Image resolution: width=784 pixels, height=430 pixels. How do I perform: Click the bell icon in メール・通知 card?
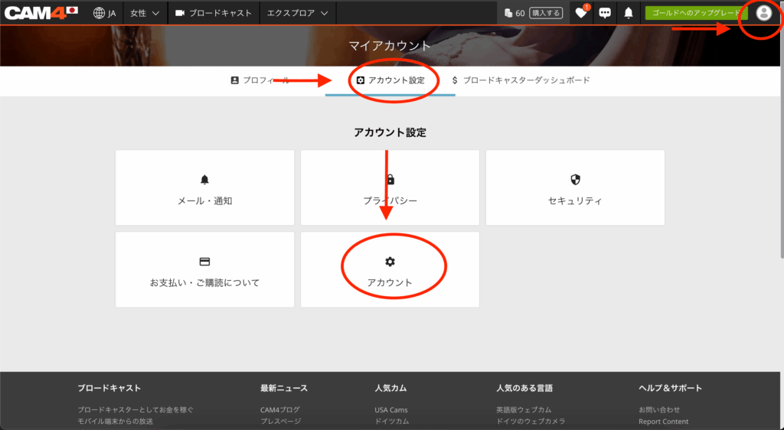[x=204, y=180]
